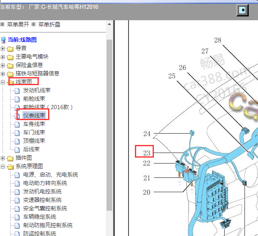Click the page icon beside 制动防抱死控制系统
Image resolution: width=258 pixels, height=236 pixels.
point(17,226)
